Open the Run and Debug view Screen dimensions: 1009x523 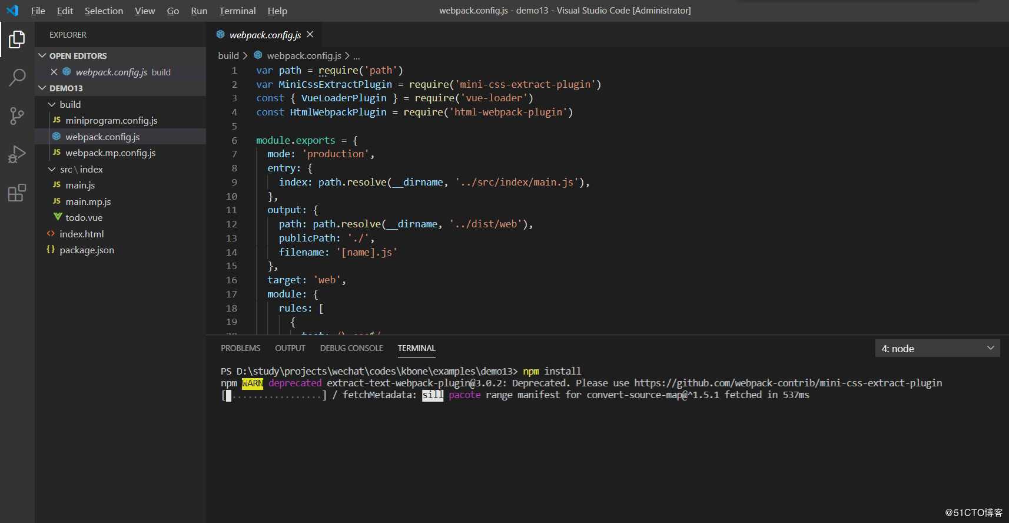pyautogui.click(x=17, y=154)
